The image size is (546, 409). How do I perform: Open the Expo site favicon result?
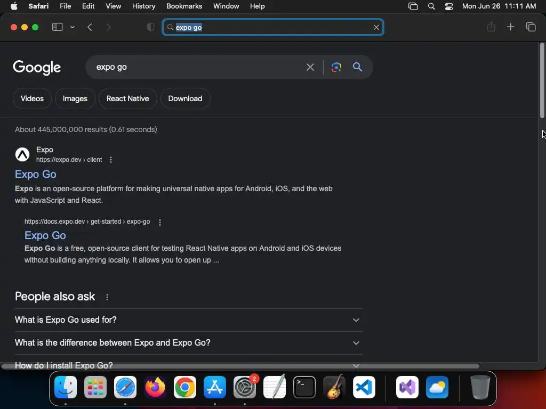point(22,154)
